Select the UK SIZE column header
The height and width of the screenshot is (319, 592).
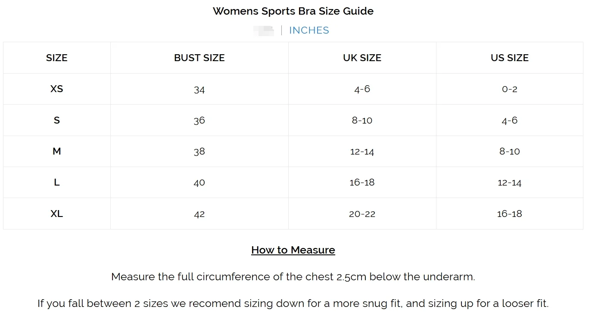coord(362,58)
